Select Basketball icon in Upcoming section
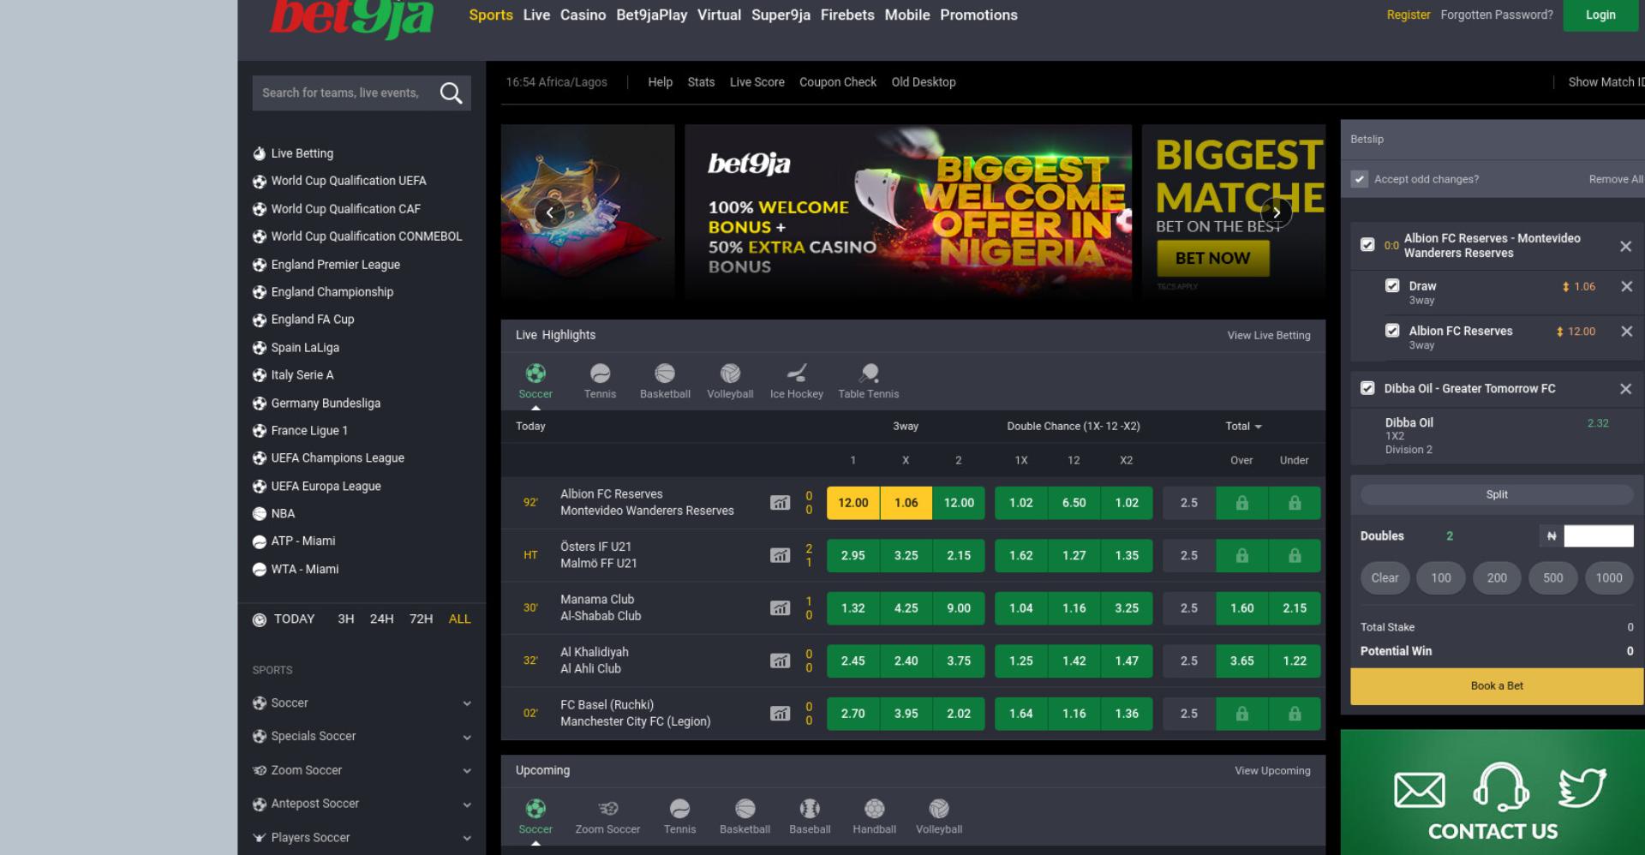Viewport: 1645px width, 855px height. click(745, 809)
